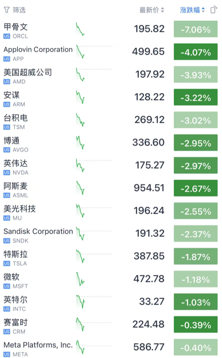Sort by 最新价 column header
The height and width of the screenshot is (358, 222).
(152, 10)
